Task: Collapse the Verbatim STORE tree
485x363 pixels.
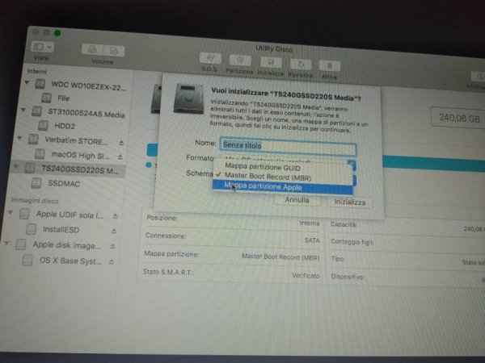Action: point(19,138)
